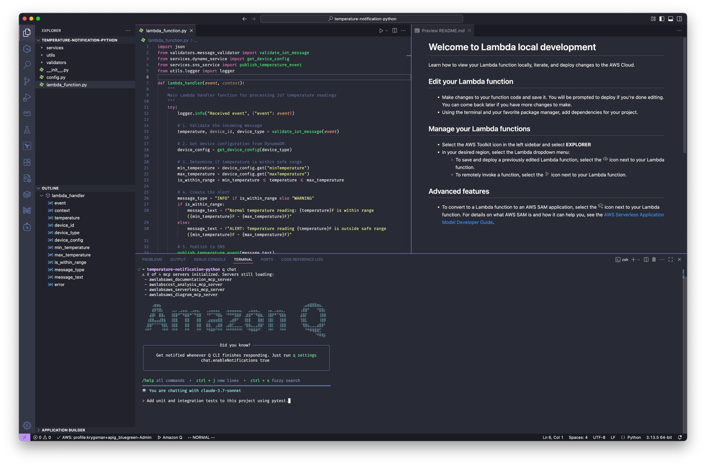Toggle the secondary side bar visibility

pos(679,19)
